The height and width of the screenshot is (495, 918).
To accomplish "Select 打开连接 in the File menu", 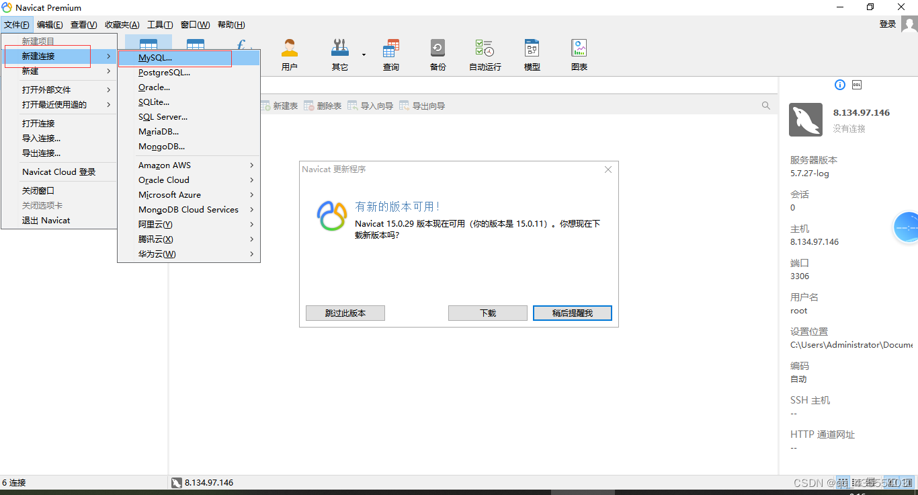I will (59, 124).
